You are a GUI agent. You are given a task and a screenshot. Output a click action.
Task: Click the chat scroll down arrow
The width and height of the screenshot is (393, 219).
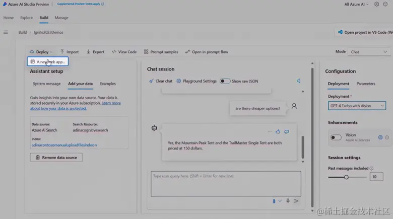(303, 162)
